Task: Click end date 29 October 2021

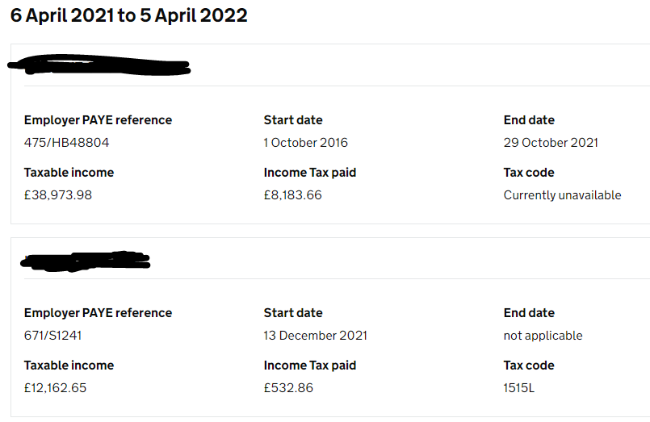Action: 551,143
